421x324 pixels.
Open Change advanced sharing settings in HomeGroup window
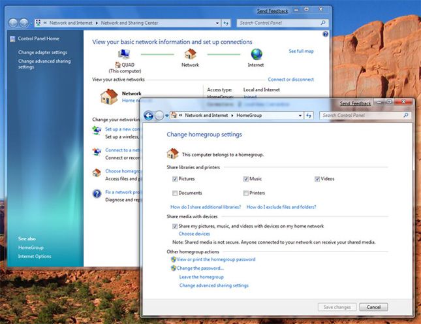coord(213,285)
